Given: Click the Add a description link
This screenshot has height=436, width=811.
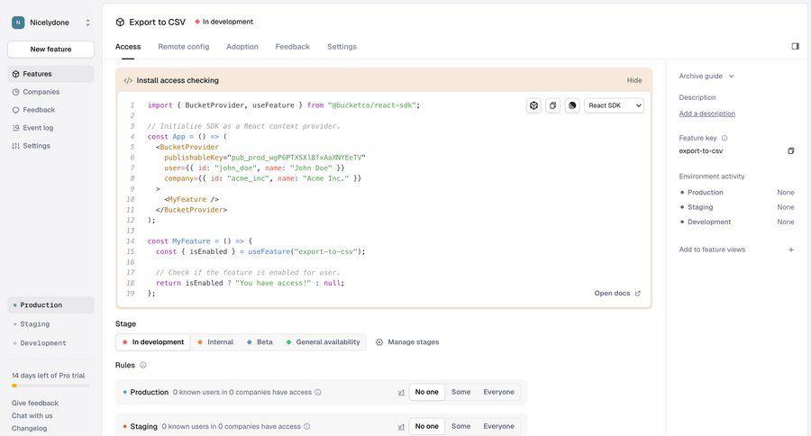Looking at the screenshot, I should point(706,114).
